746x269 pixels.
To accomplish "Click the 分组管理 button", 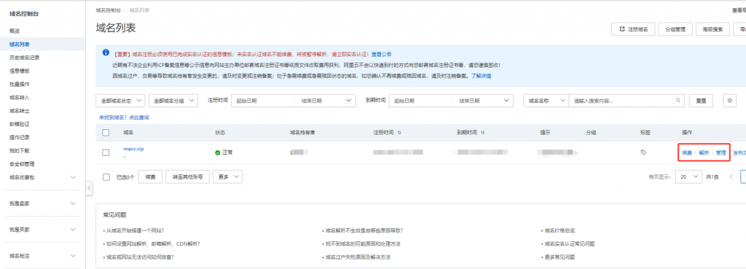I will pyautogui.click(x=675, y=29).
